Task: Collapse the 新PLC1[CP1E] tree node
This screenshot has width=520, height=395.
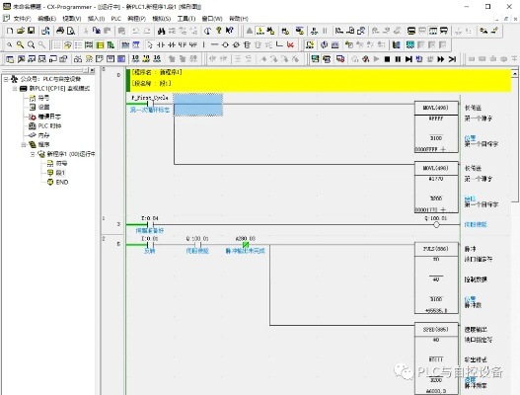Action: [x=15, y=88]
